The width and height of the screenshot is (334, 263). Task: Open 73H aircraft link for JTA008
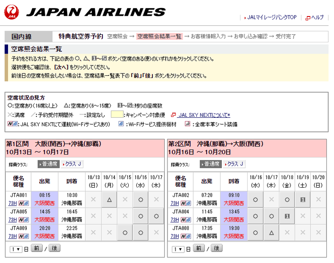175,236
